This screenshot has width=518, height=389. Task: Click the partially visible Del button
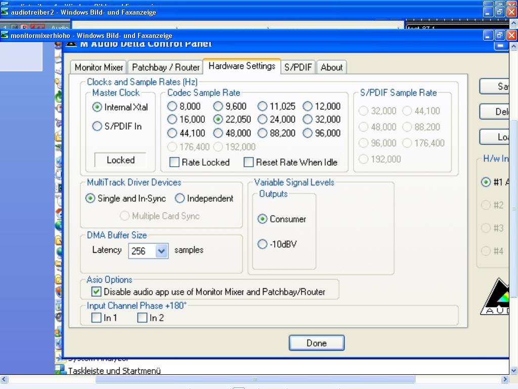pyautogui.click(x=494, y=112)
